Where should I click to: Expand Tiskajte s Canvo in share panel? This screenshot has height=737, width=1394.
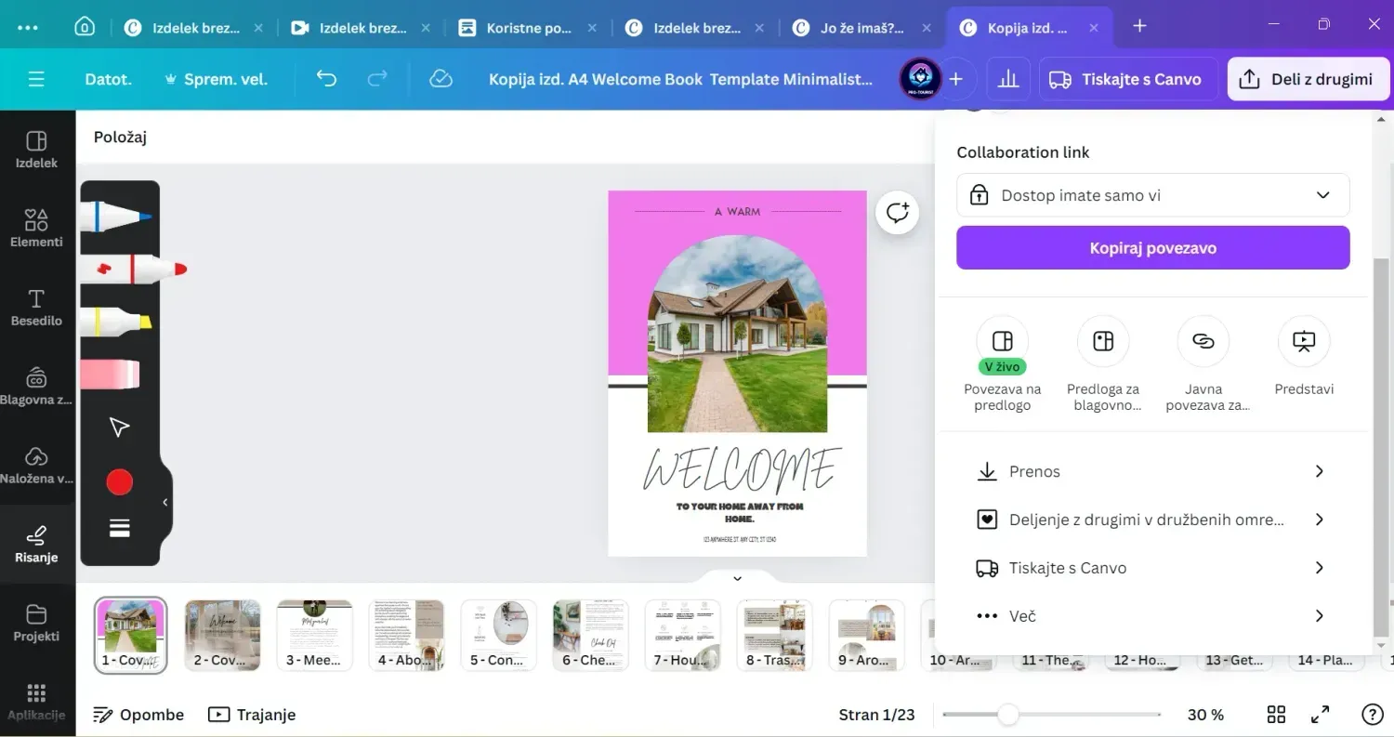[1152, 568]
